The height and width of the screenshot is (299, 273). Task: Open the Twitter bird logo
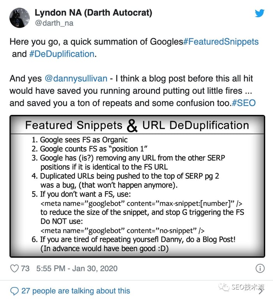tap(259, 13)
